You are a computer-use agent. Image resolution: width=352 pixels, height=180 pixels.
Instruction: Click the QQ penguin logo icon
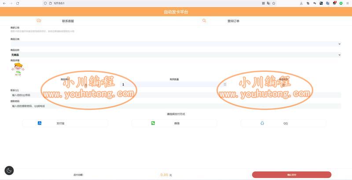262,123
